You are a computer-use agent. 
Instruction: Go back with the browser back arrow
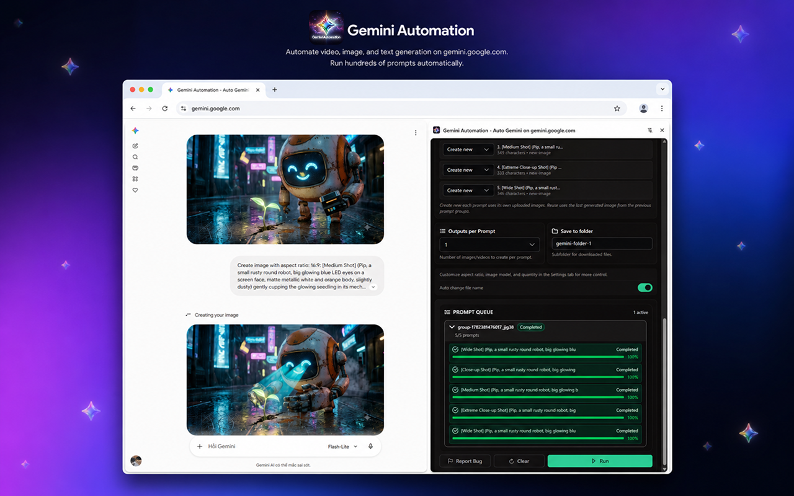(x=133, y=108)
